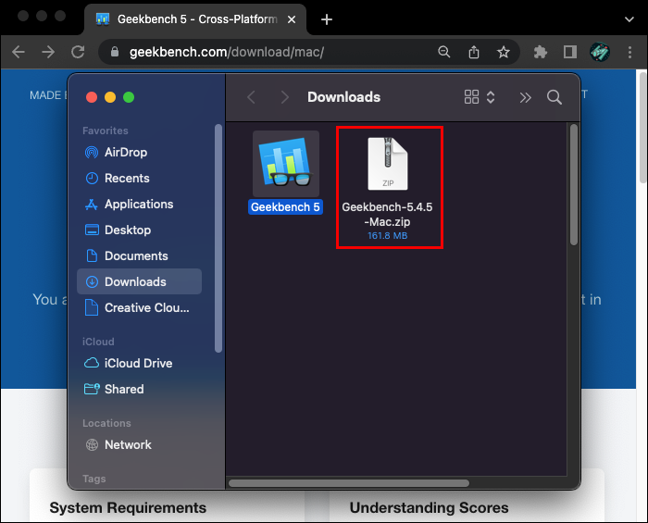Open the Finder toolbar overflow chevrons
This screenshot has height=523, width=648.
525,97
